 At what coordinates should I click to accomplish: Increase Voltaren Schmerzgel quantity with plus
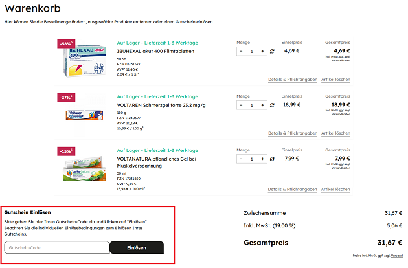tap(262, 105)
